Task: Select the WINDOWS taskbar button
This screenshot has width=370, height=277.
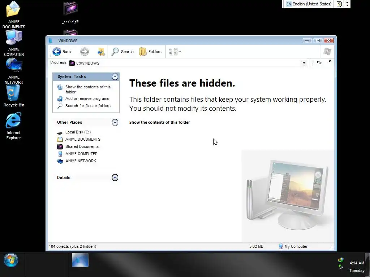Action: pyautogui.click(x=80, y=260)
